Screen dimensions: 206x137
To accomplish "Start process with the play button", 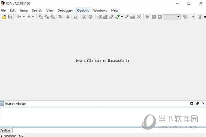I will click(148, 17).
